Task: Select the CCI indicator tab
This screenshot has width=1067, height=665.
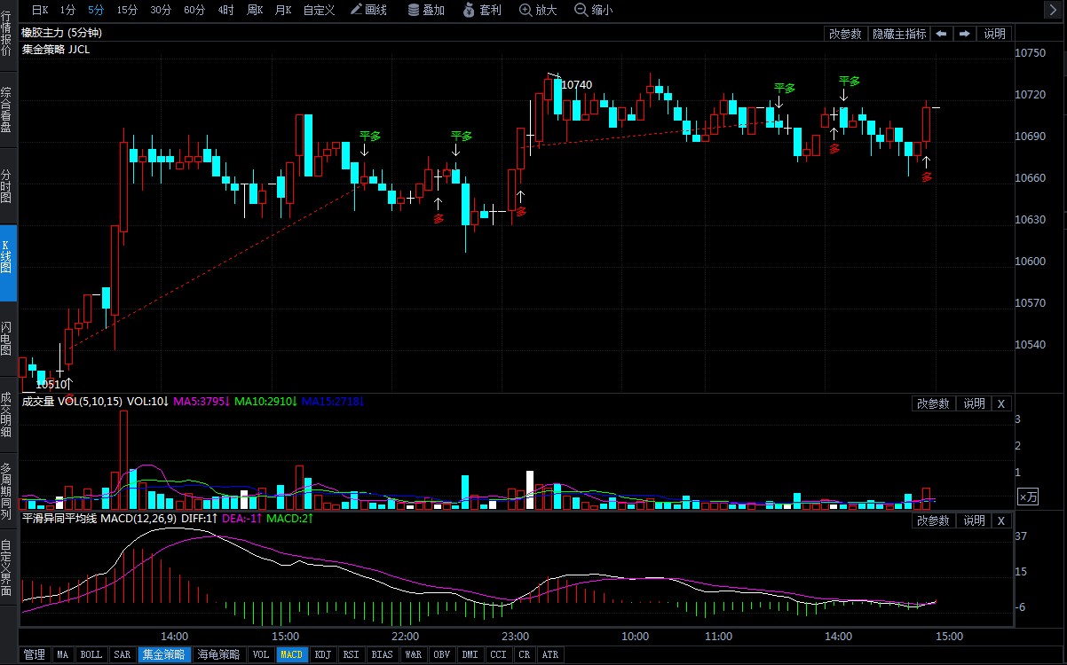Action: click(499, 655)
